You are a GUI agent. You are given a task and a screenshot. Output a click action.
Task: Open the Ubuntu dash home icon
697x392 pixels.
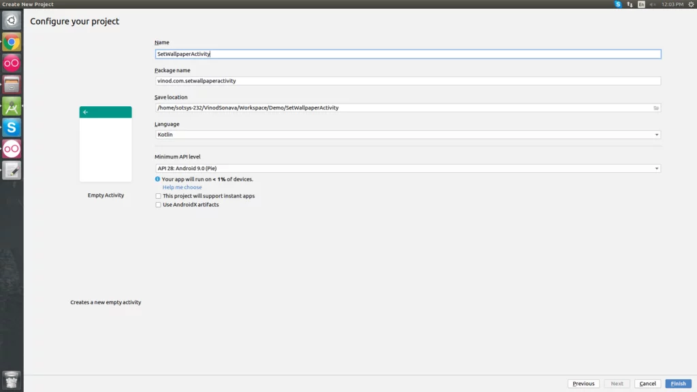click(x=11, y=20)
